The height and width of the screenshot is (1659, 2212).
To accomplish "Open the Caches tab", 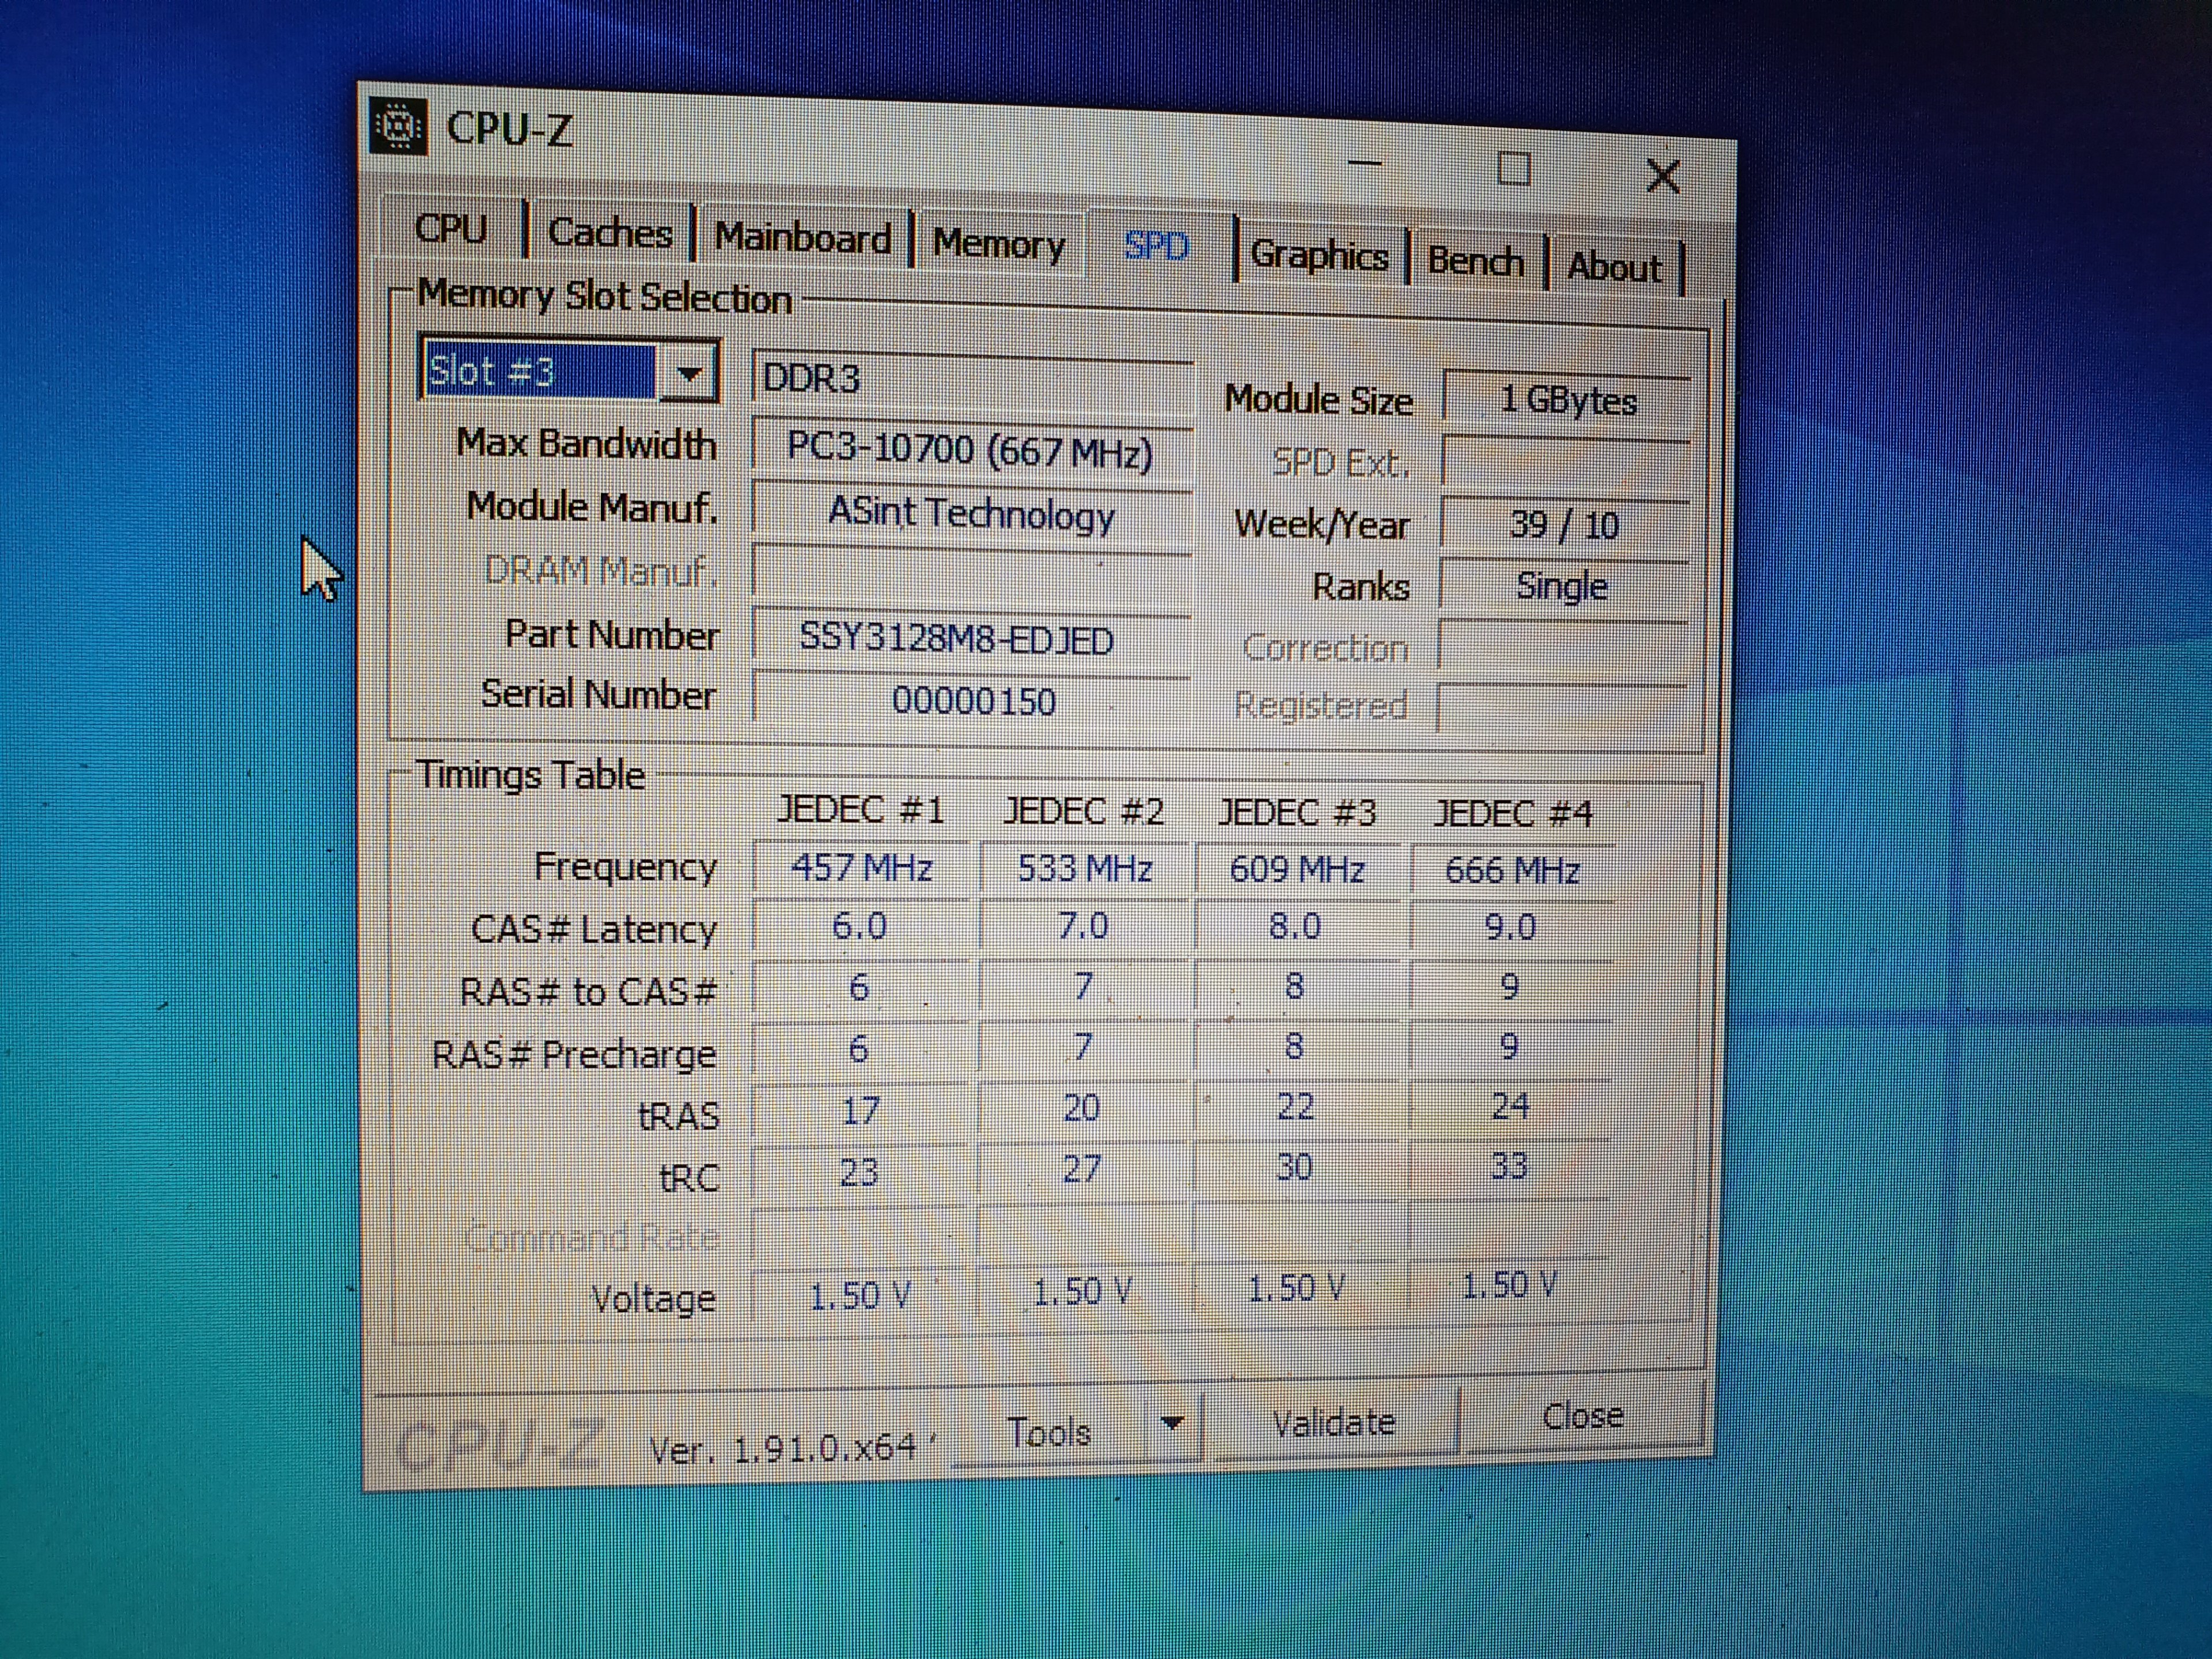I will tap(610, 233).
